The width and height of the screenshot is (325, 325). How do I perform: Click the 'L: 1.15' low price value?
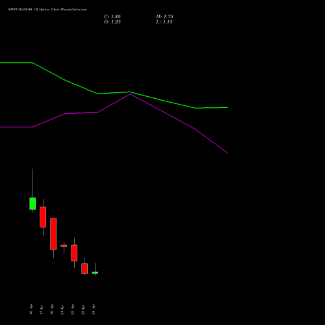(164, 22)
